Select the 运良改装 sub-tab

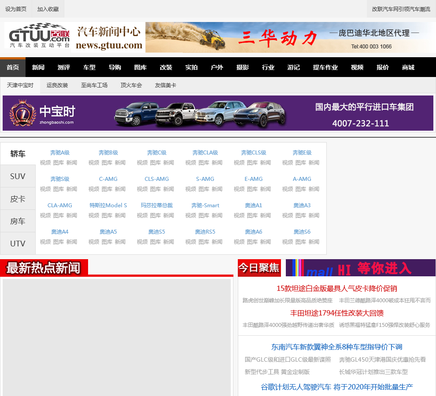tap(57, 85)
